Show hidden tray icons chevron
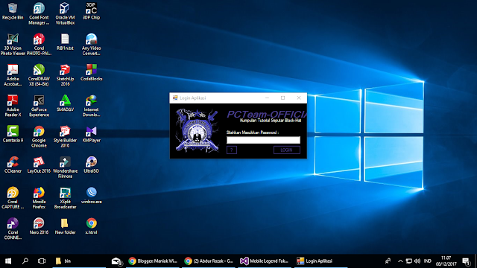 click(x=400, y=261)
